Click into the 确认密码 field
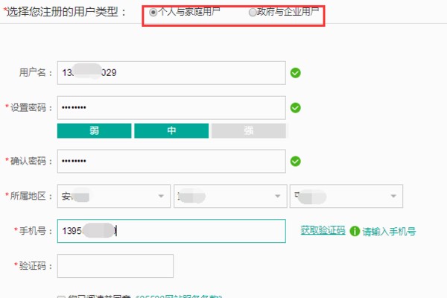This screenshot has height=298, width=447. [171, 161]
